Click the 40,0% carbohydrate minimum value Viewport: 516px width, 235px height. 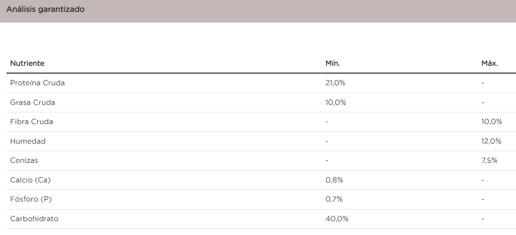[x=337, y=219]
